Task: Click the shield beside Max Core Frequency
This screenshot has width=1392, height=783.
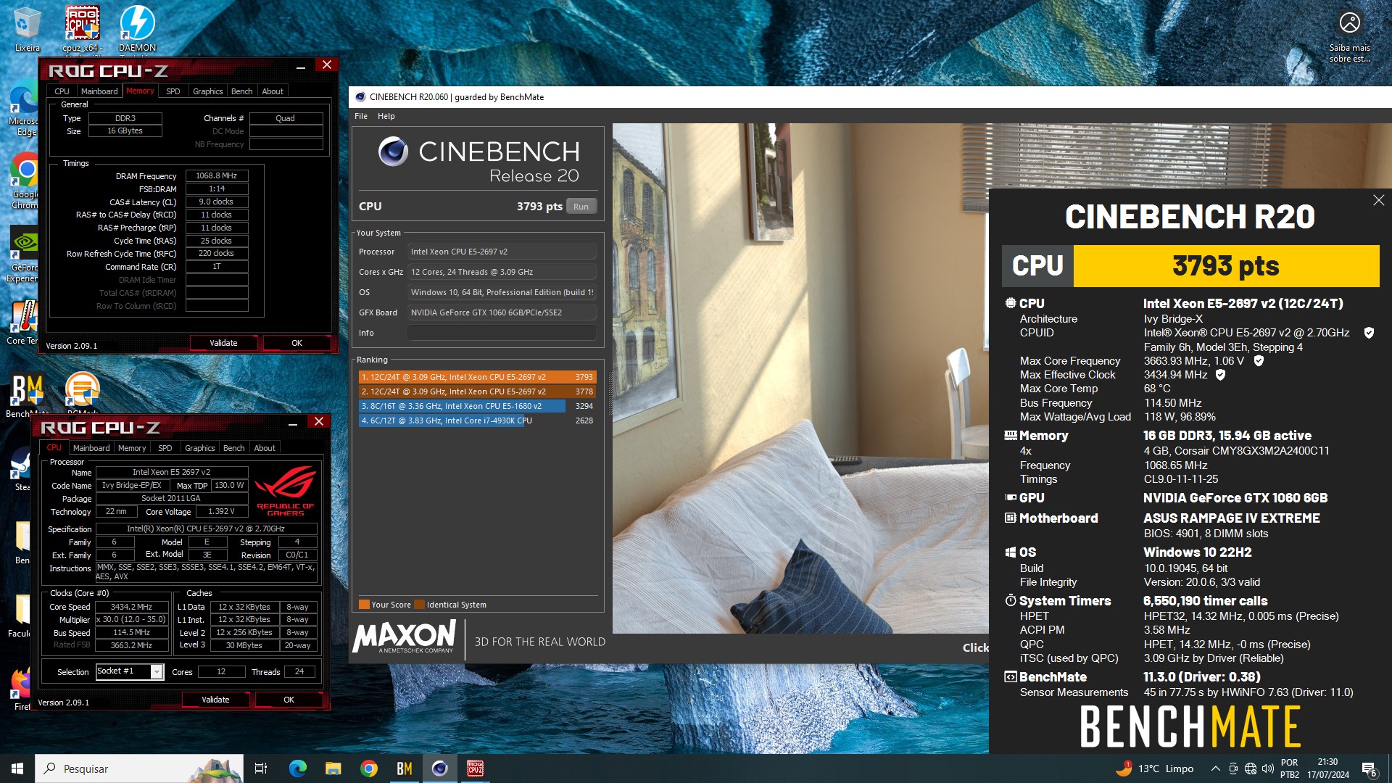Action: [1259, 360]
